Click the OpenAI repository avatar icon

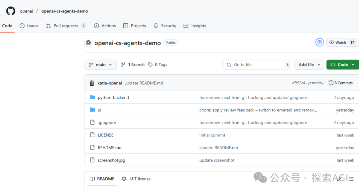pyautogui.click(x=88, y=43)
